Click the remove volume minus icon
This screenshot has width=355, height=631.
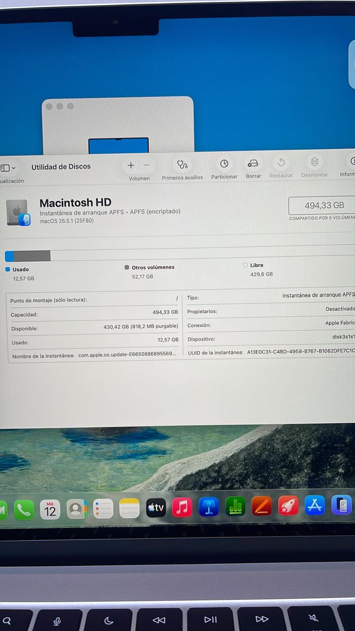point(146,166)
